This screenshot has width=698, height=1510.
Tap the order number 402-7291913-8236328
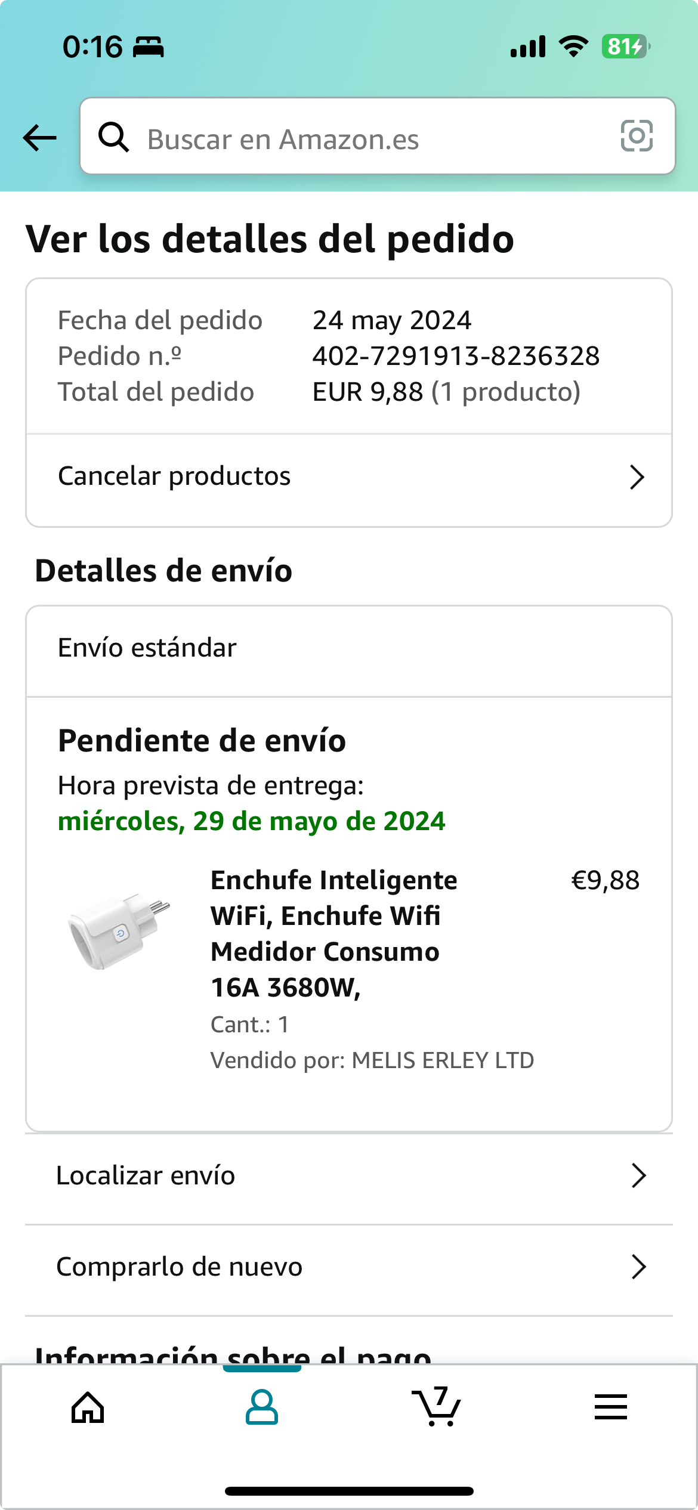point(456,356)
